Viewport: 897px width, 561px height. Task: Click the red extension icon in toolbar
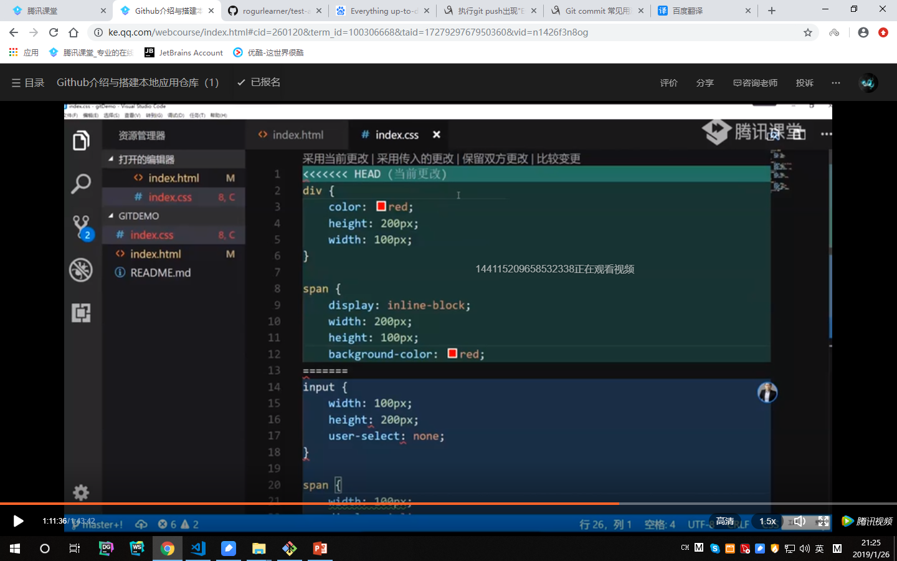point(883,32)
